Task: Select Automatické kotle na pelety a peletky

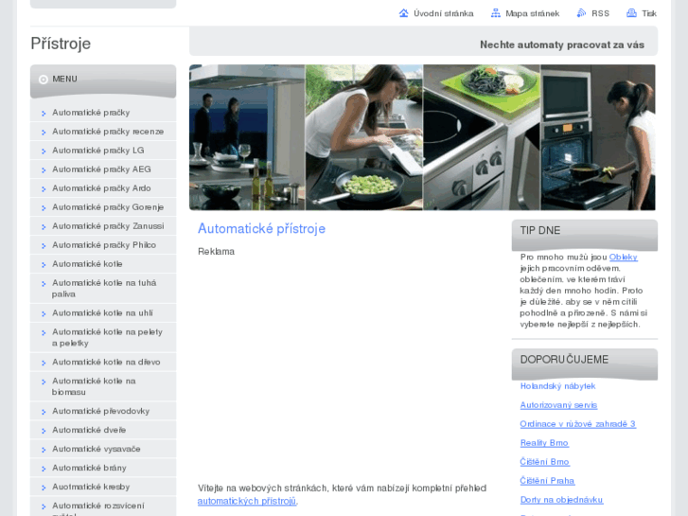Action: pyautogui.click(x=103, y=337)
